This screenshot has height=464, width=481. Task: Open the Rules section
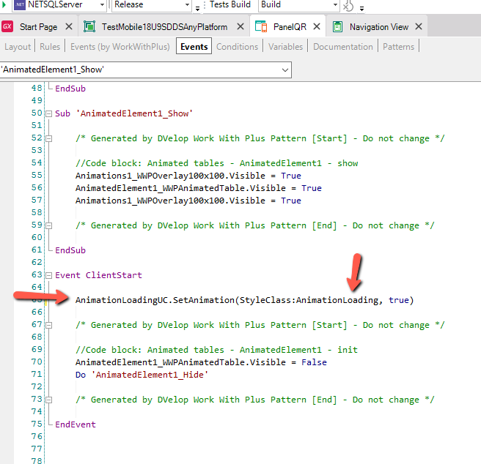pos(50,47)
